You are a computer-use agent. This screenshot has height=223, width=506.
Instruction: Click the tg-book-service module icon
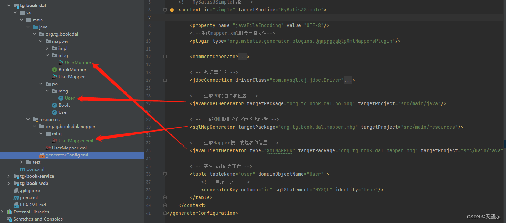tap(16, 176)
